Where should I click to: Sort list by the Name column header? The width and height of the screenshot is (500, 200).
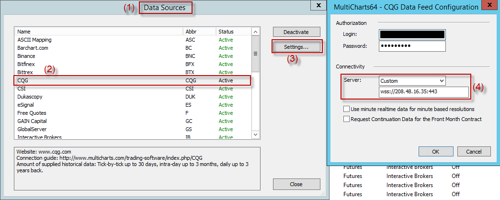click(99, 32)
